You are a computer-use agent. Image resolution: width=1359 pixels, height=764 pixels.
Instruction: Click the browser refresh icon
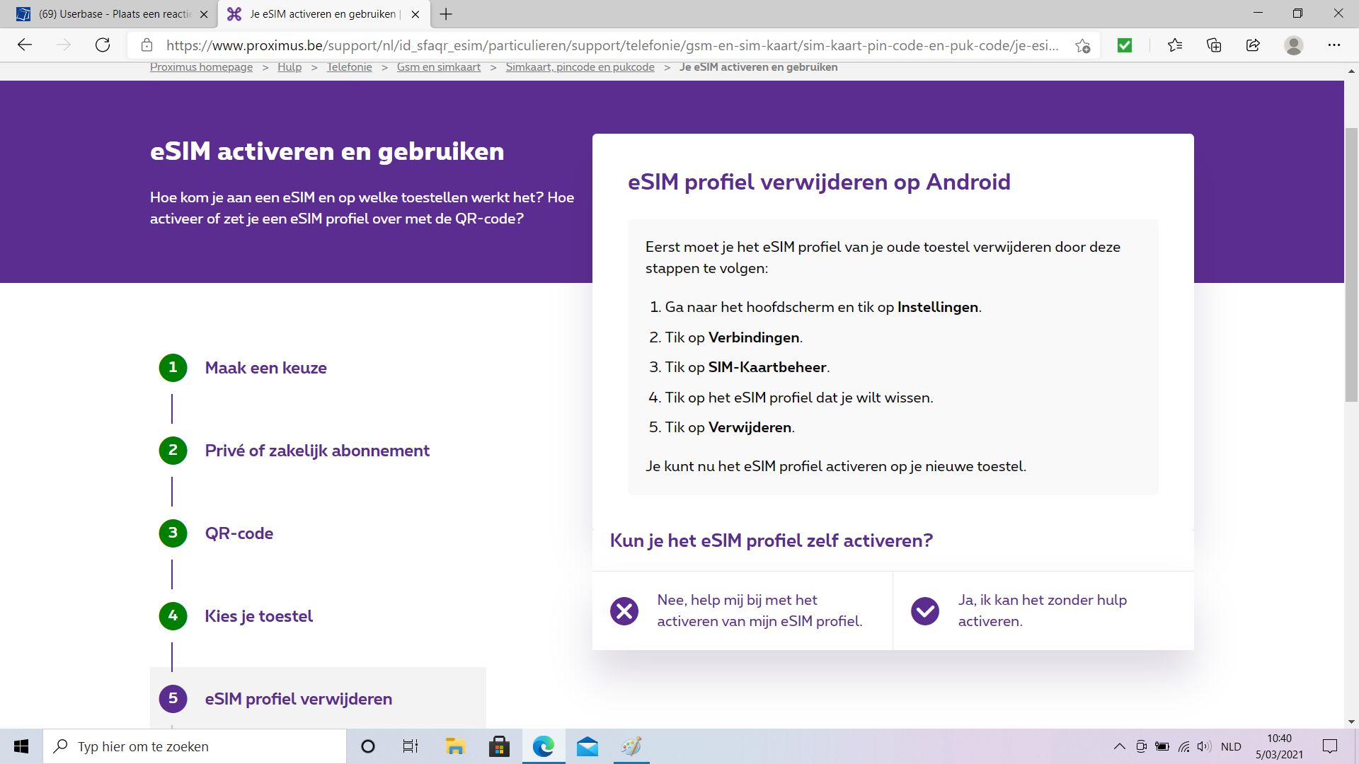[103, 45]
